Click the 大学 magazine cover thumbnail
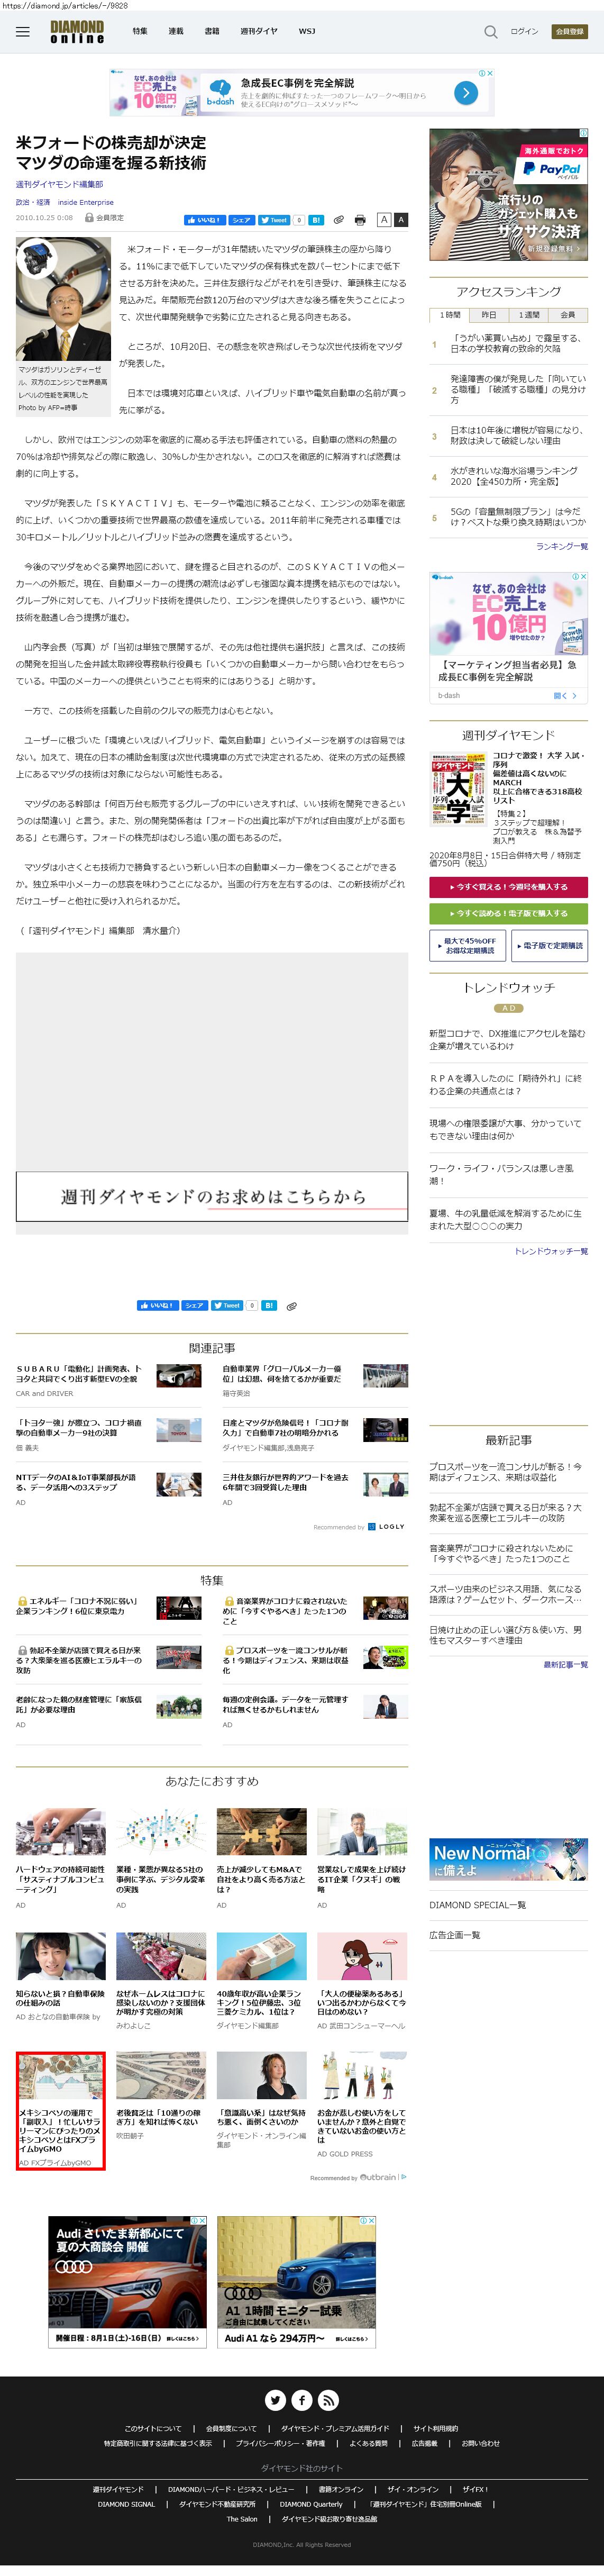Image resolution: width=604 pixels, height=2576 pixels. pyautogui.click(x=459, y=789)
